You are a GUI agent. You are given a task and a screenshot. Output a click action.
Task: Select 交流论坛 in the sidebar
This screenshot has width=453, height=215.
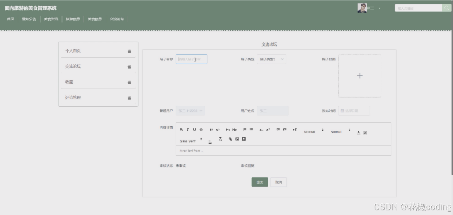tap(98, 66)
